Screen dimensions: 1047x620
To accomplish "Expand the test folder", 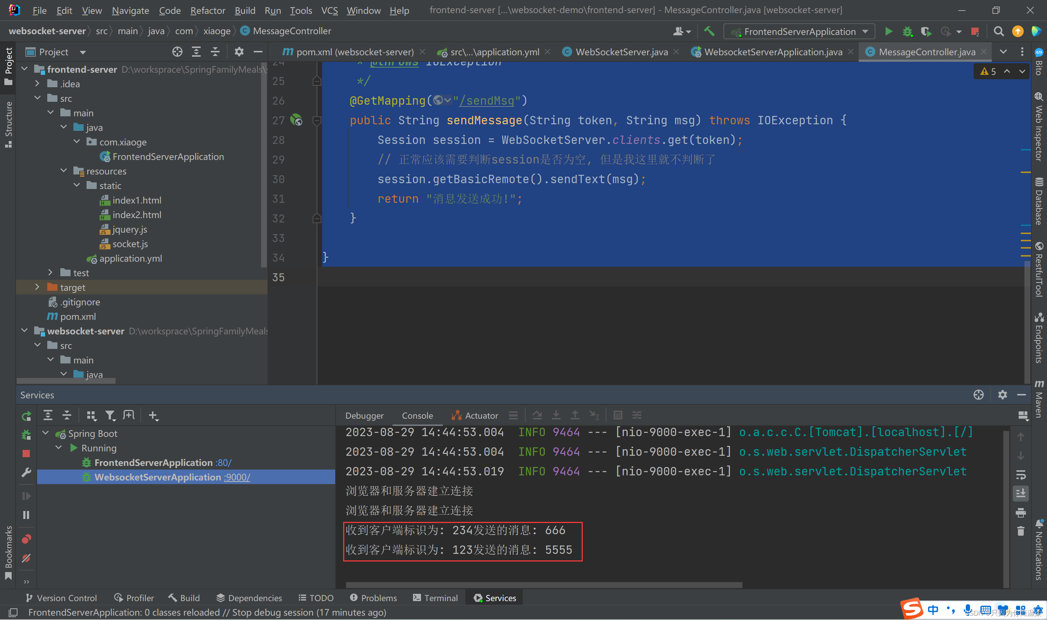I will pos(51,273).
